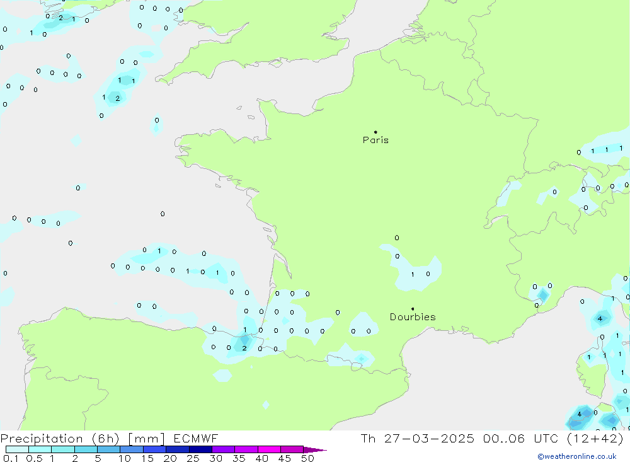Pick the 5–10 mm legend swatch
Screen dimensions: 630x462
click(109, 449)
